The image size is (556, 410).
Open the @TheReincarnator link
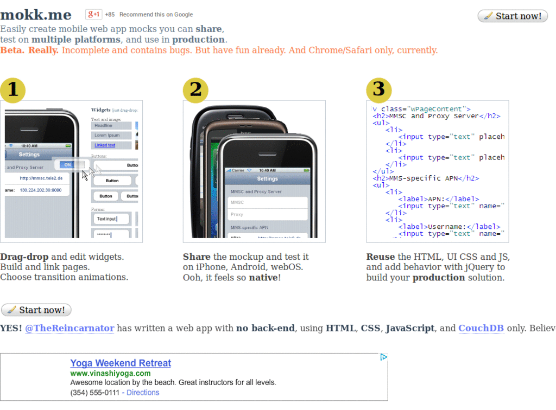tap(69, 328)
